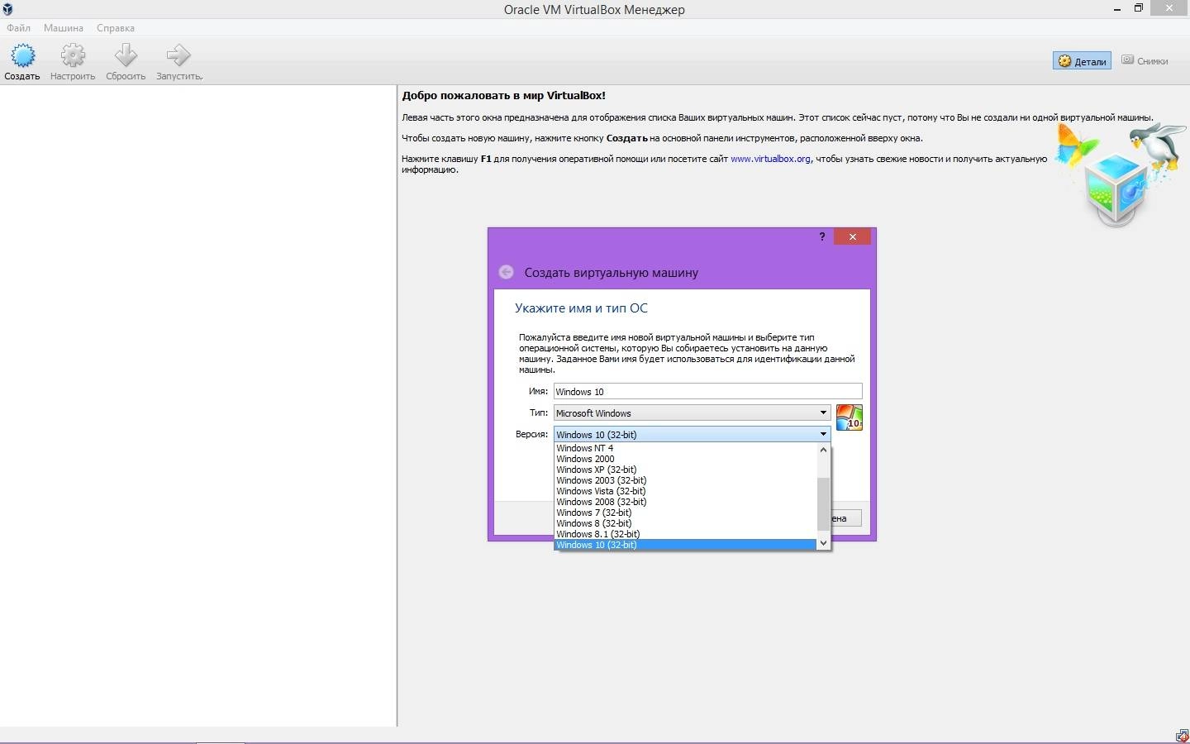Click the Настроить gear toolbar icon
This screenshot has height=744, width=1190.
[73, 56]
